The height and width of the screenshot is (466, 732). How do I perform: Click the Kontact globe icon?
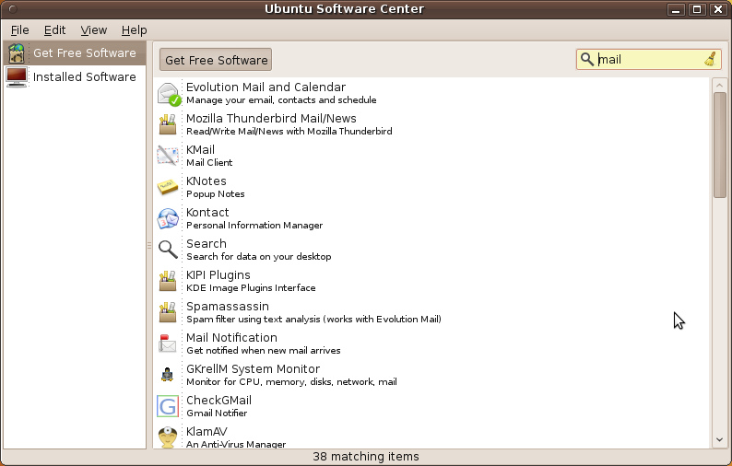point(168,219)
